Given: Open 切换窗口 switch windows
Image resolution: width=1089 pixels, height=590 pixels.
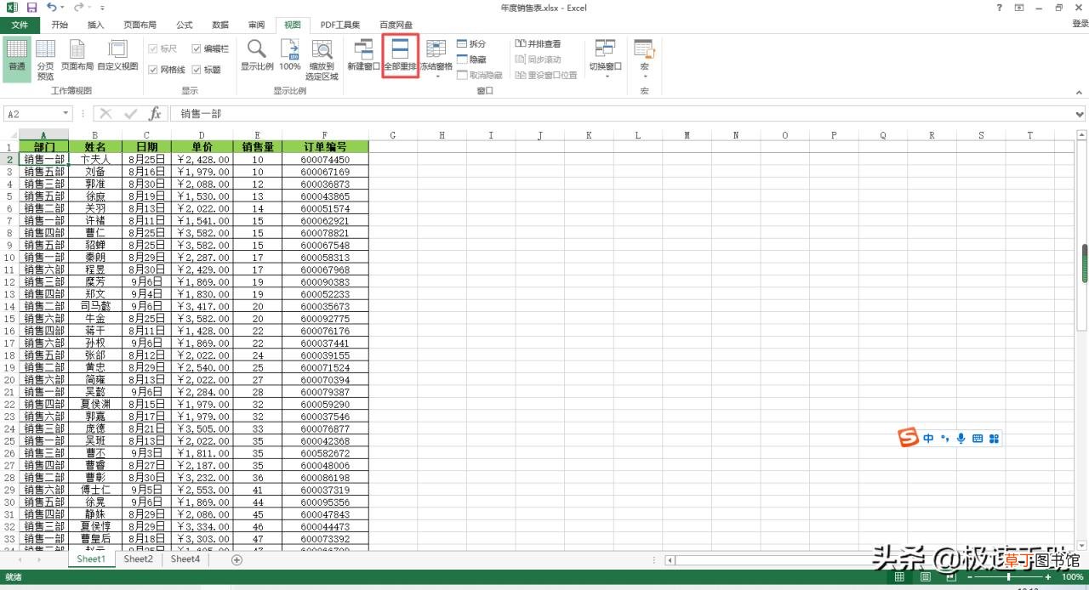Looking at the screenshot, I should coord(606,59).
